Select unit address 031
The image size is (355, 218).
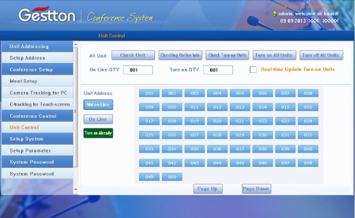pyautogui.click(x=285, y=135)
